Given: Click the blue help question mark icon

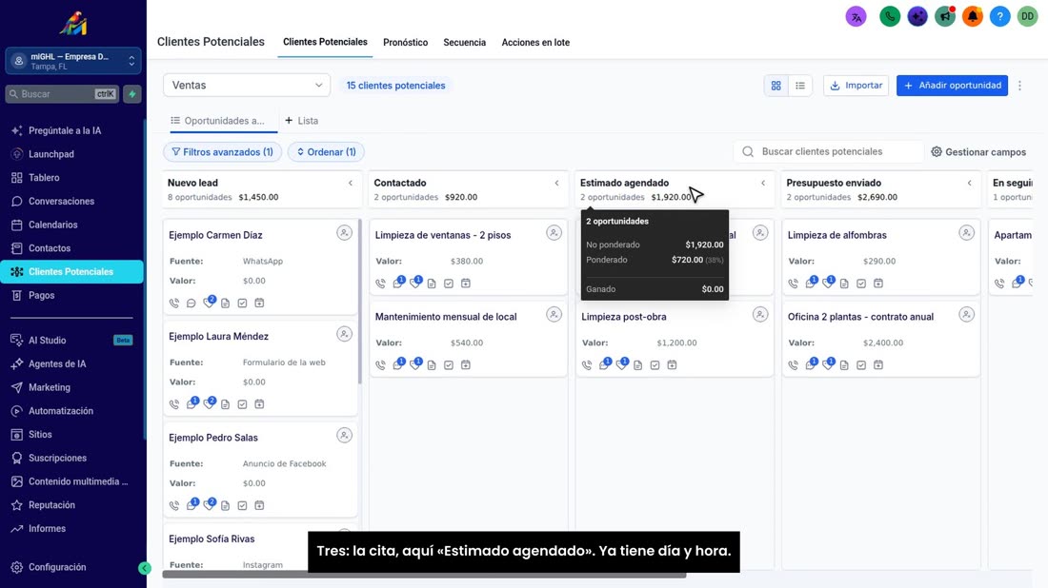Looking at the screenshot, I should (x=999, y=17).
